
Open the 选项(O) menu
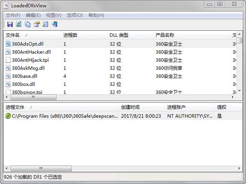click(x=75, y=16)
